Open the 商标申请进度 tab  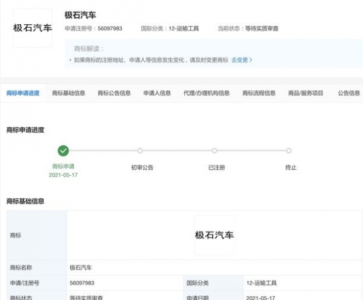point(23,93)
